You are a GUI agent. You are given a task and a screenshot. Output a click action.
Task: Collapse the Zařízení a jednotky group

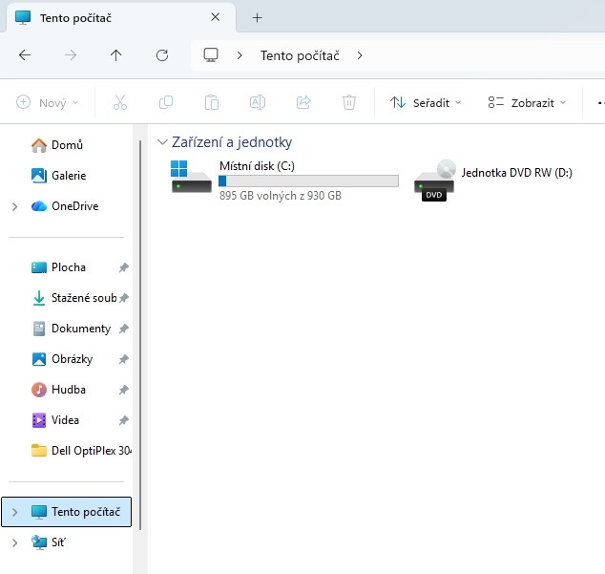[x=161, y=142]
